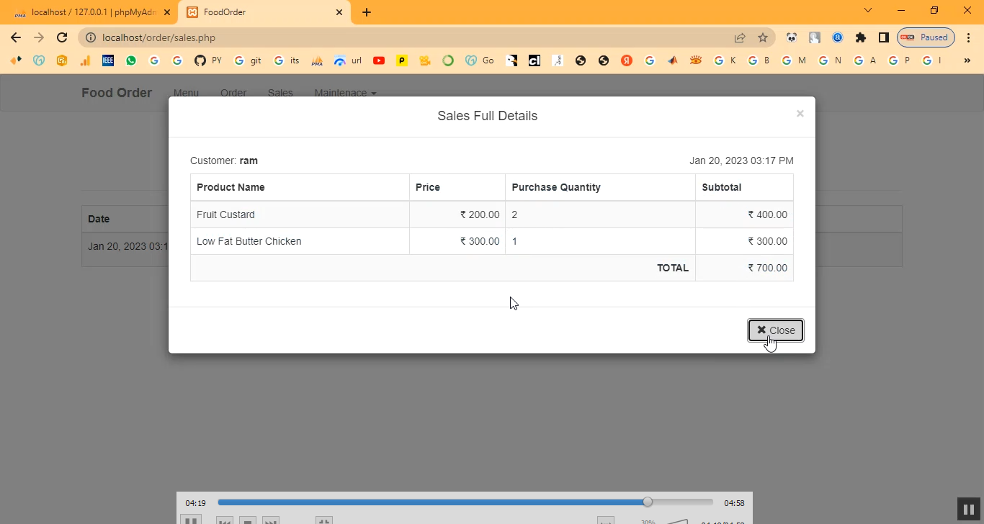Click the IEEE bookmark icon

pyautogui.click(x=108, y=61)
